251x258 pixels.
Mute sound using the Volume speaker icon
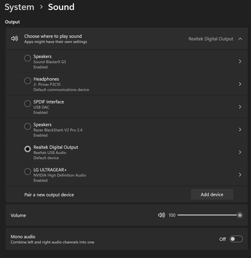(x=161, y=215)
